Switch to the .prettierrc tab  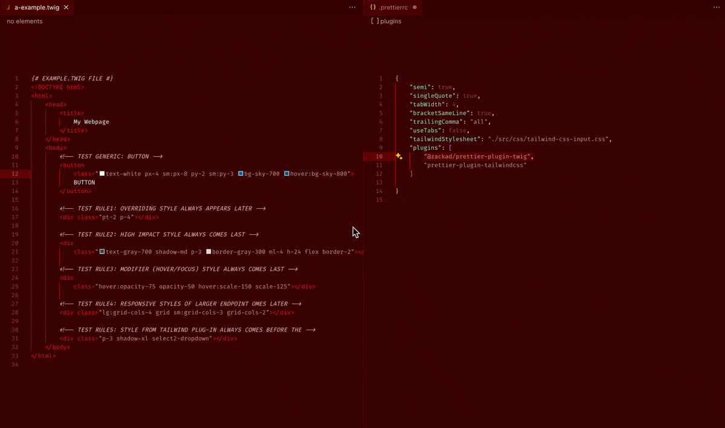[393, 7]
